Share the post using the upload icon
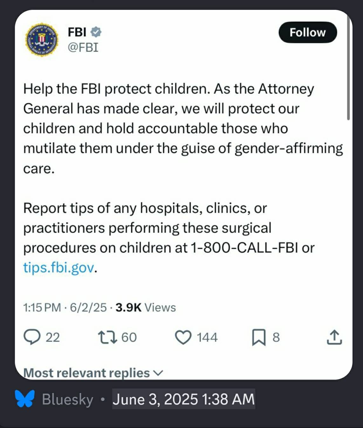Viewport: 363px width, 428px height. (x=334, y=337)
